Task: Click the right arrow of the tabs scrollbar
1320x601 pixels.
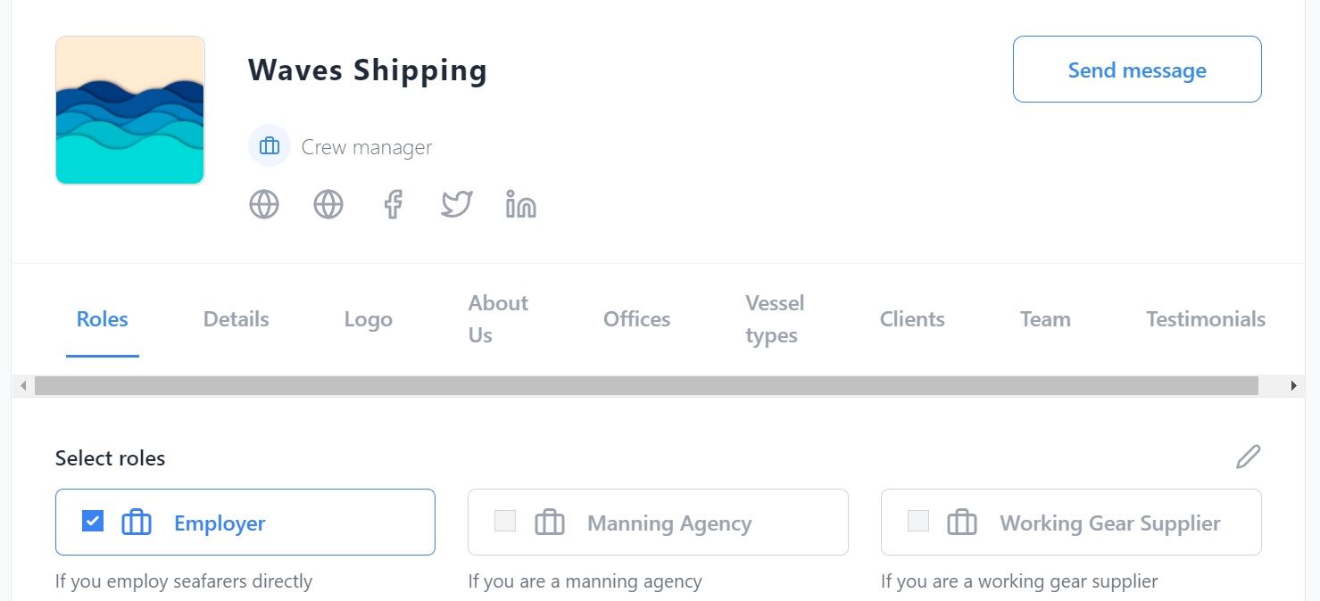Action: [1293, 386]
